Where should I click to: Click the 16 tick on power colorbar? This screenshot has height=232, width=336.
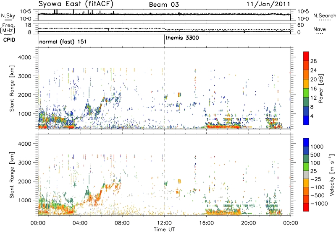[x=313, y=89]
